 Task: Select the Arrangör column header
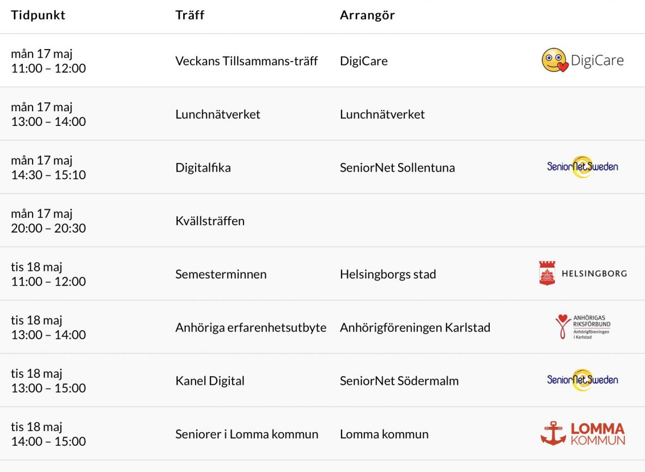(367, 15)
